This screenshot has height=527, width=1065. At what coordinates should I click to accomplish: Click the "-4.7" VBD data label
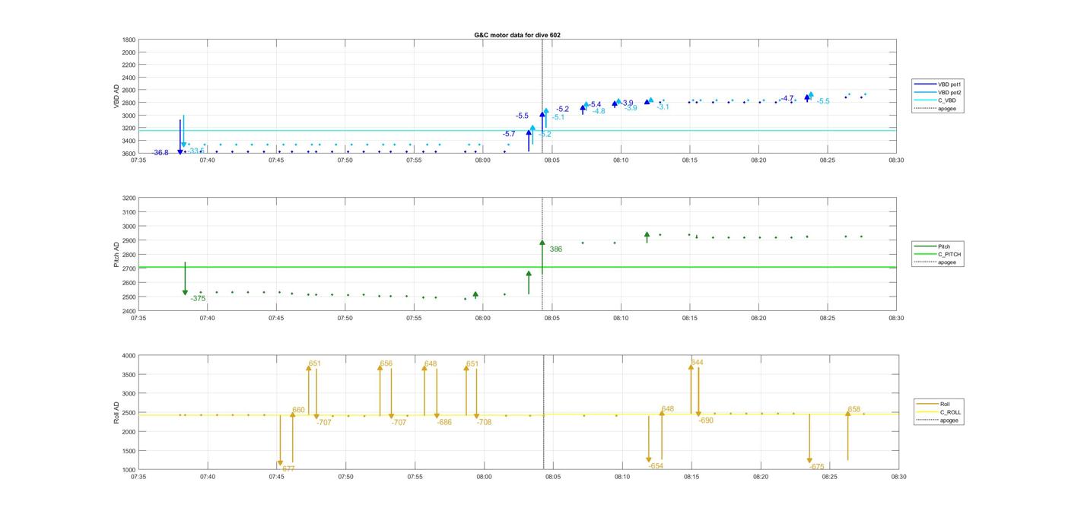point(787,99)
